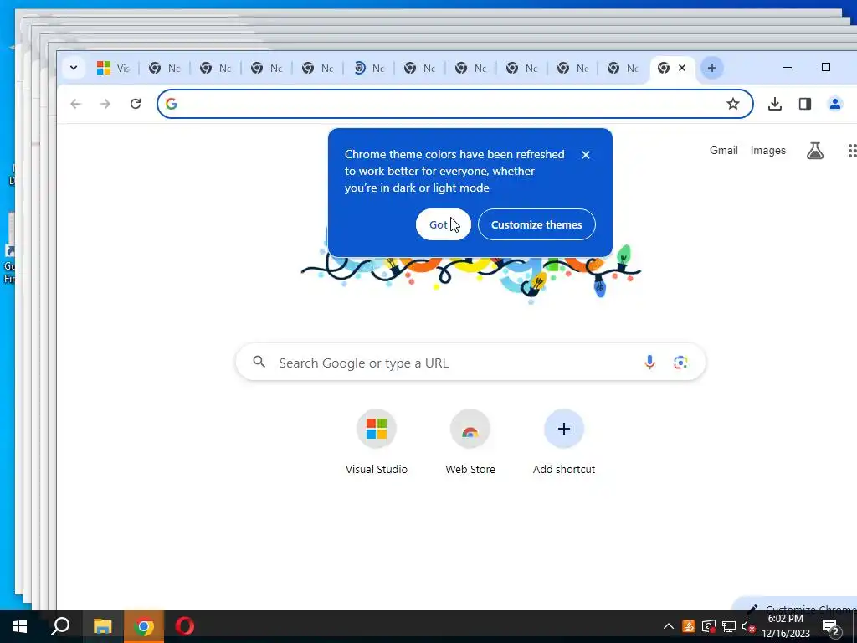Click the Java update tray icon
This screenshot has width=857, height=643.
(x=689, y=626)
